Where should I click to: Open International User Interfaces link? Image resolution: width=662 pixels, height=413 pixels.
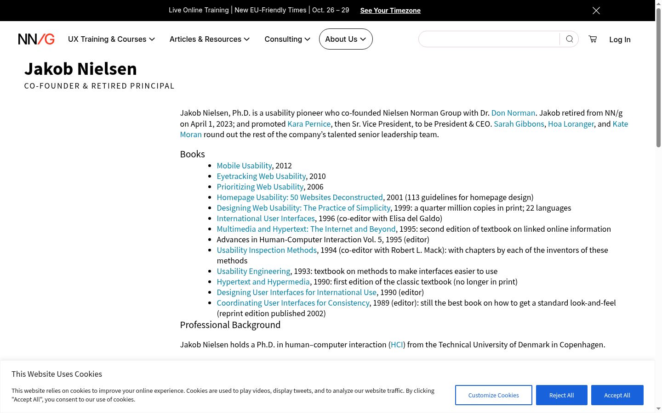pos(266,218)
